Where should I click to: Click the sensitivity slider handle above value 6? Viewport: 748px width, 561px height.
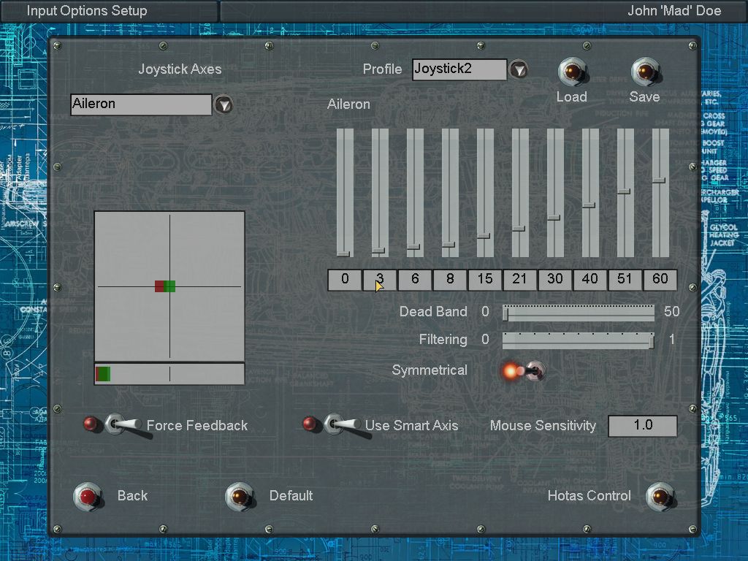tap(413, 247)
